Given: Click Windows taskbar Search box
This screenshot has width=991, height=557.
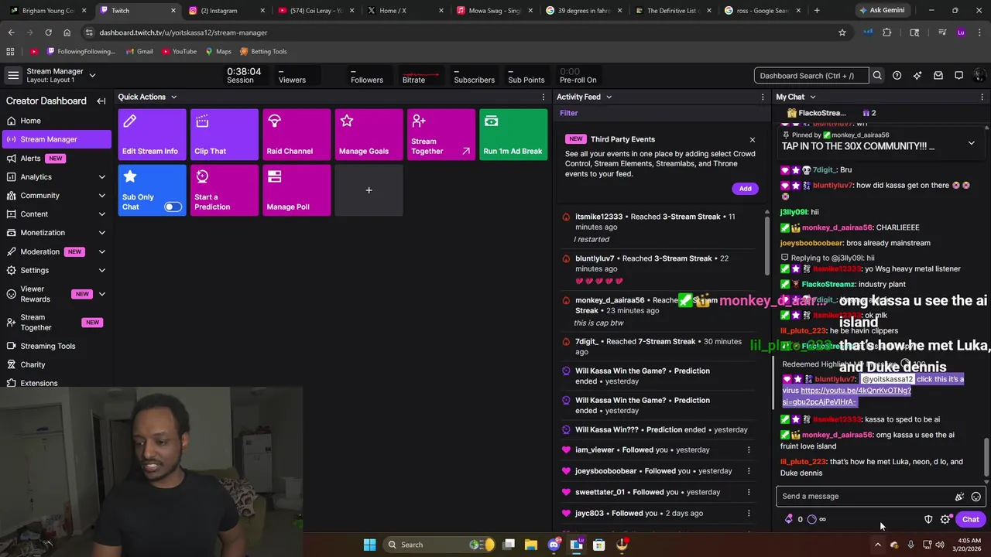Looking at the screenshot, I should [x=439, y=545].
